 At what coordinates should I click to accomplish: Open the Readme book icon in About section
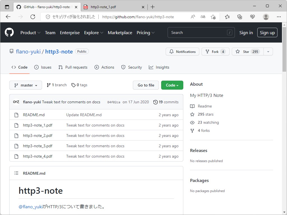coord(193,106)
